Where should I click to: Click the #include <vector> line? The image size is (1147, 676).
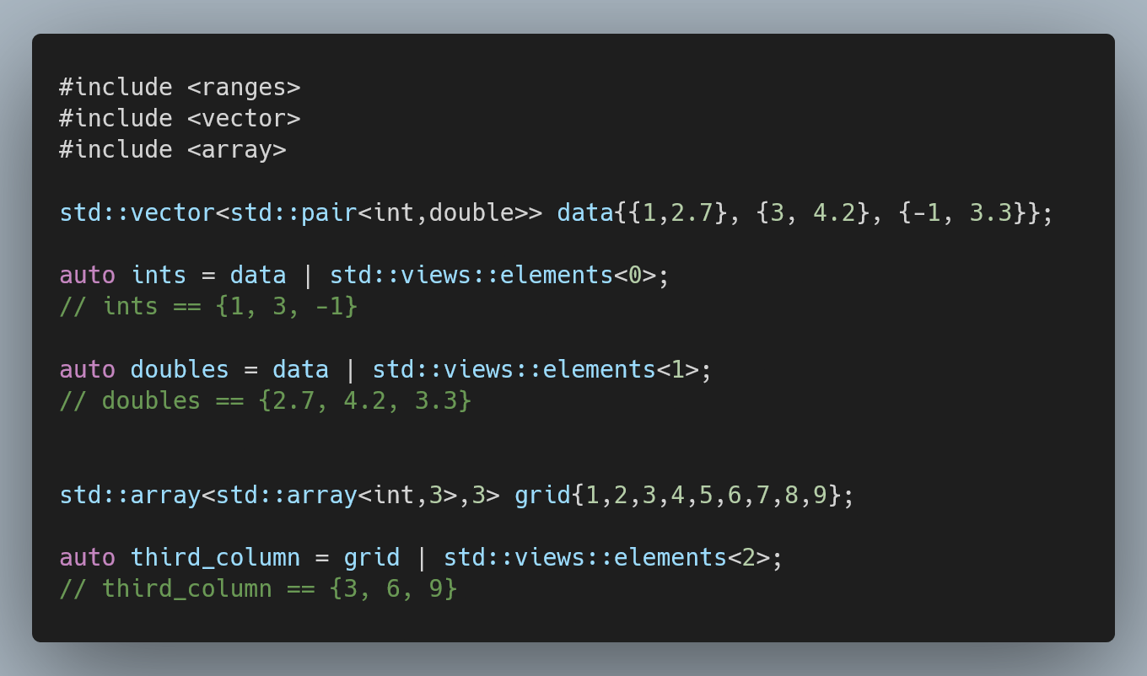click(x=180, y=118)
